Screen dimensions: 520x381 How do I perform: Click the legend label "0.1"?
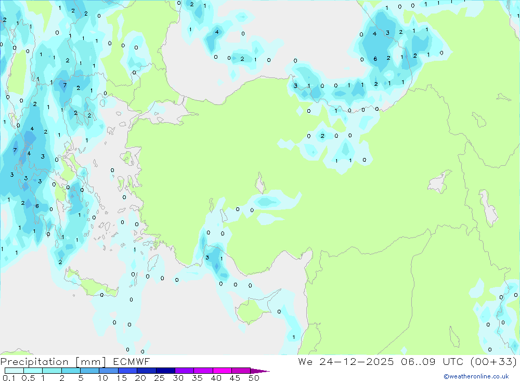[x=9, y=378]
